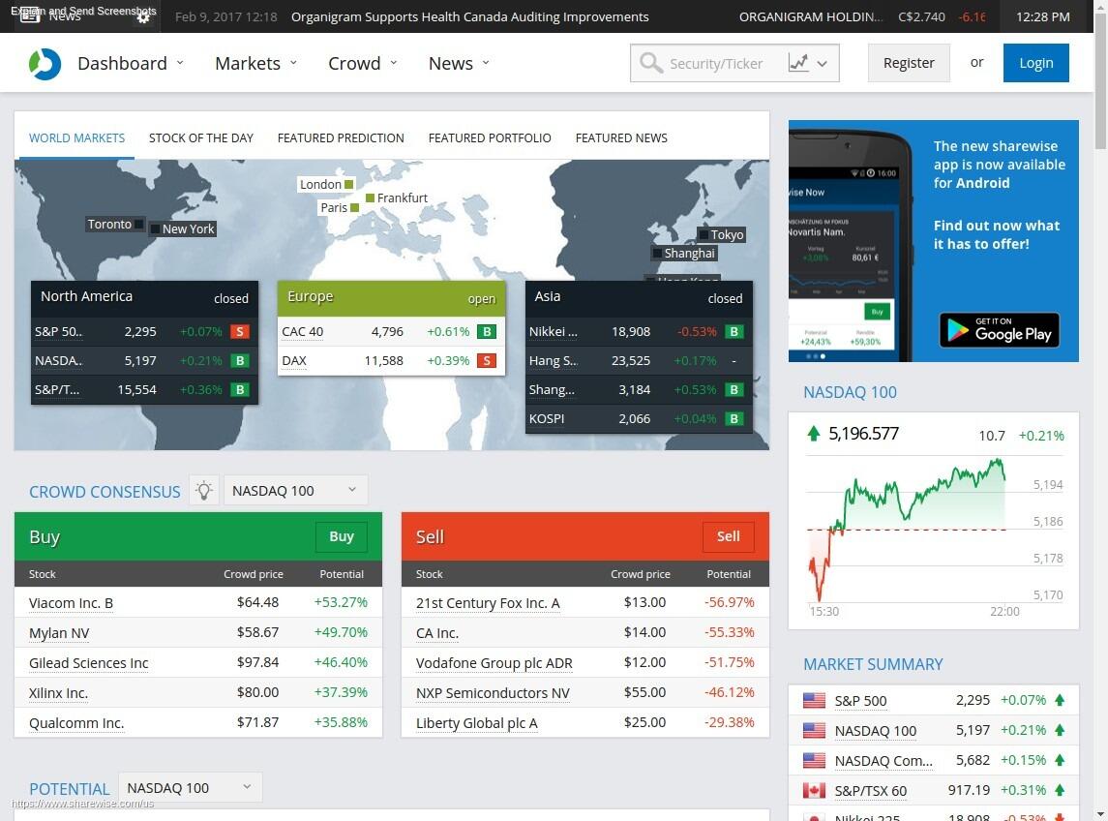Click the London marker on the world map
Image resolution: width=1108 pixels, height=821 pixels.
pos(348,185)
